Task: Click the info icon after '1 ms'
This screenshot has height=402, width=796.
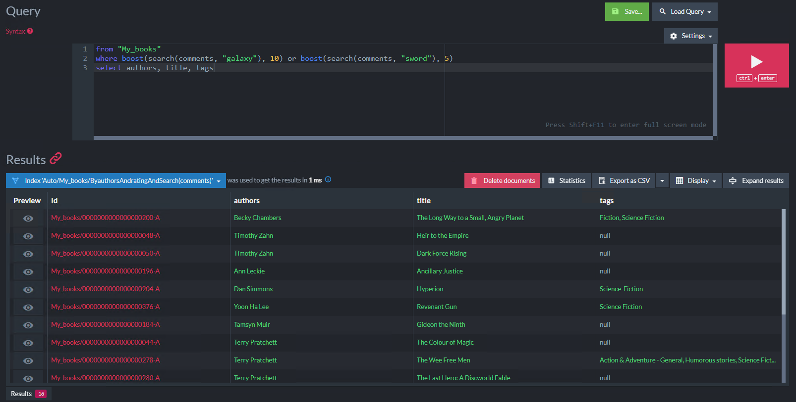Action: pyautogui.click(x=328, y=179)
